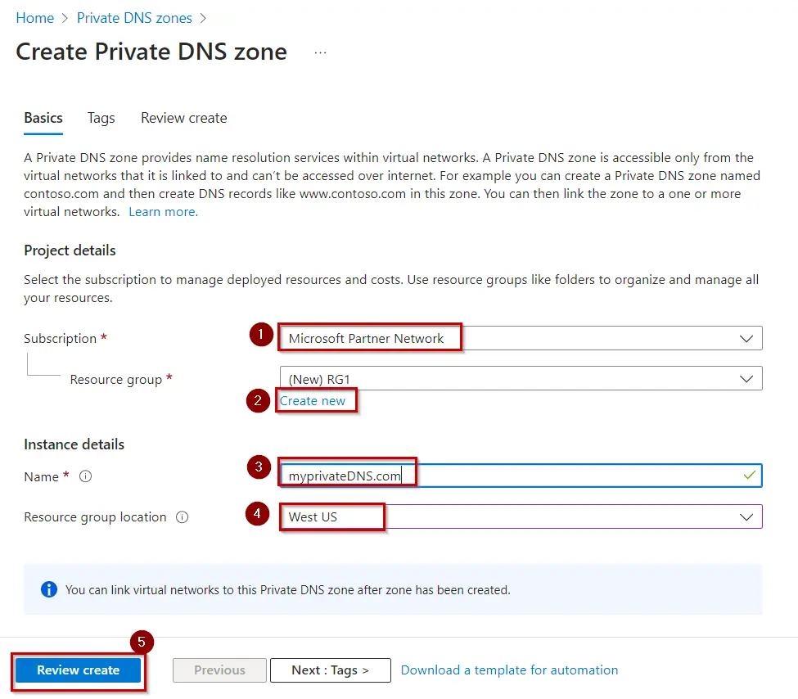
Task: Switch to the Tags tab
Action: click(101, 118)
